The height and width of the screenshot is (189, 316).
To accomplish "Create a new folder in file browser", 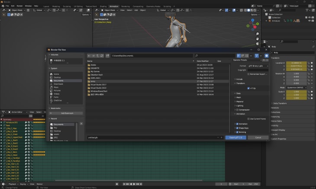I will tap(107, 56).
